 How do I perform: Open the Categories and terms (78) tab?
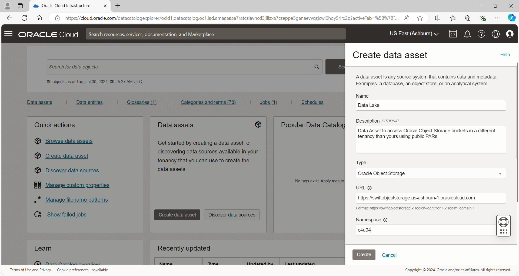click(x=208, y=102)
